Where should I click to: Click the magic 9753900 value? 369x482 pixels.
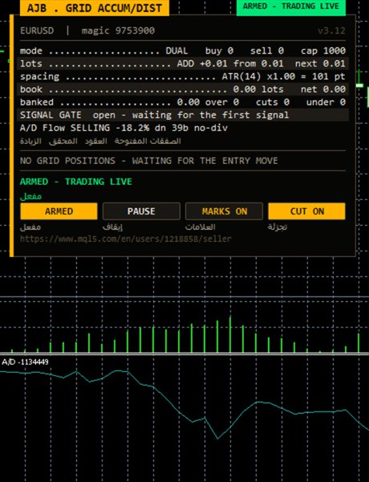[118, 31]
